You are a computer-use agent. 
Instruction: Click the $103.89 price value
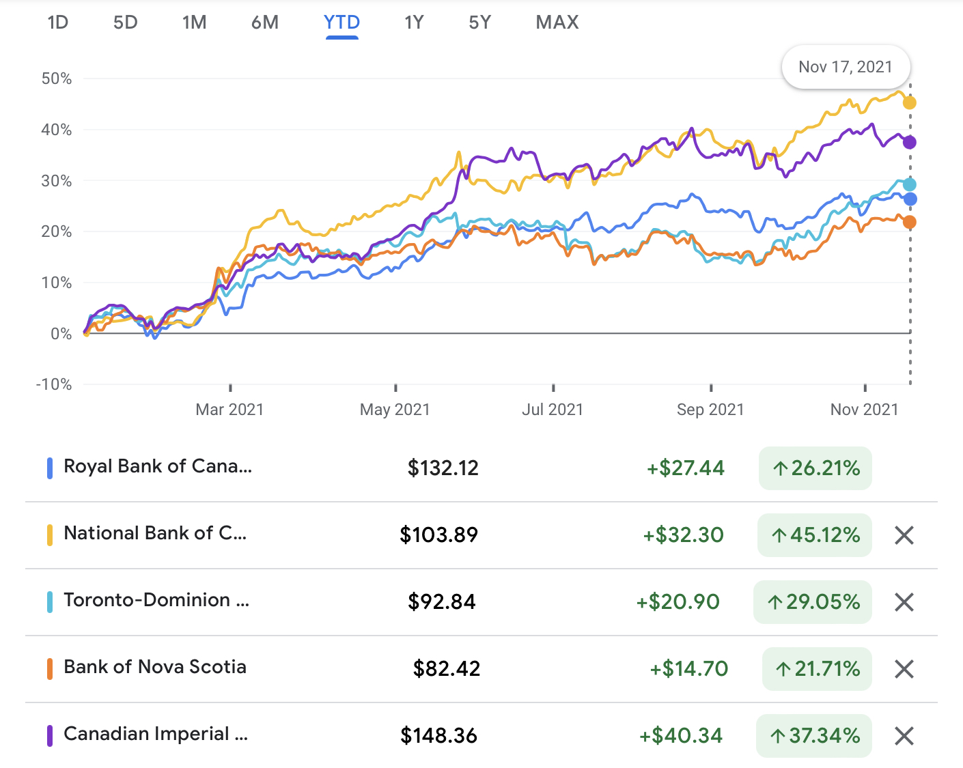click(x=439, y=535)
